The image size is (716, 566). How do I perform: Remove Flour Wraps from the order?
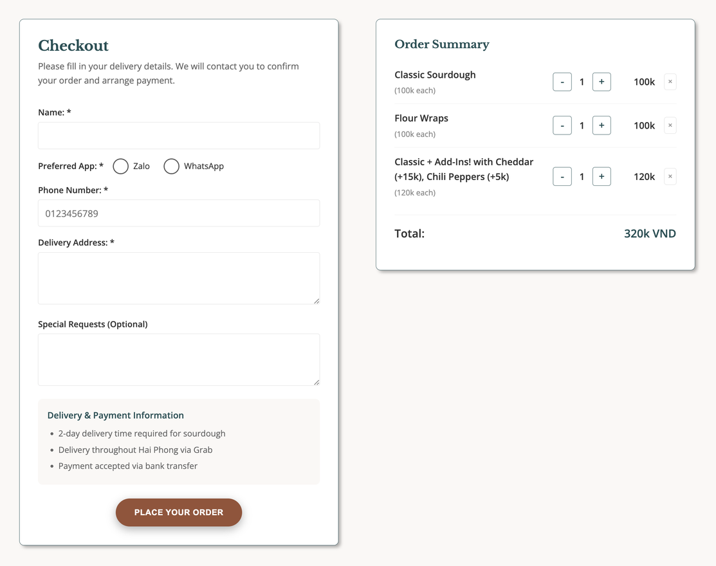point(670,125)
